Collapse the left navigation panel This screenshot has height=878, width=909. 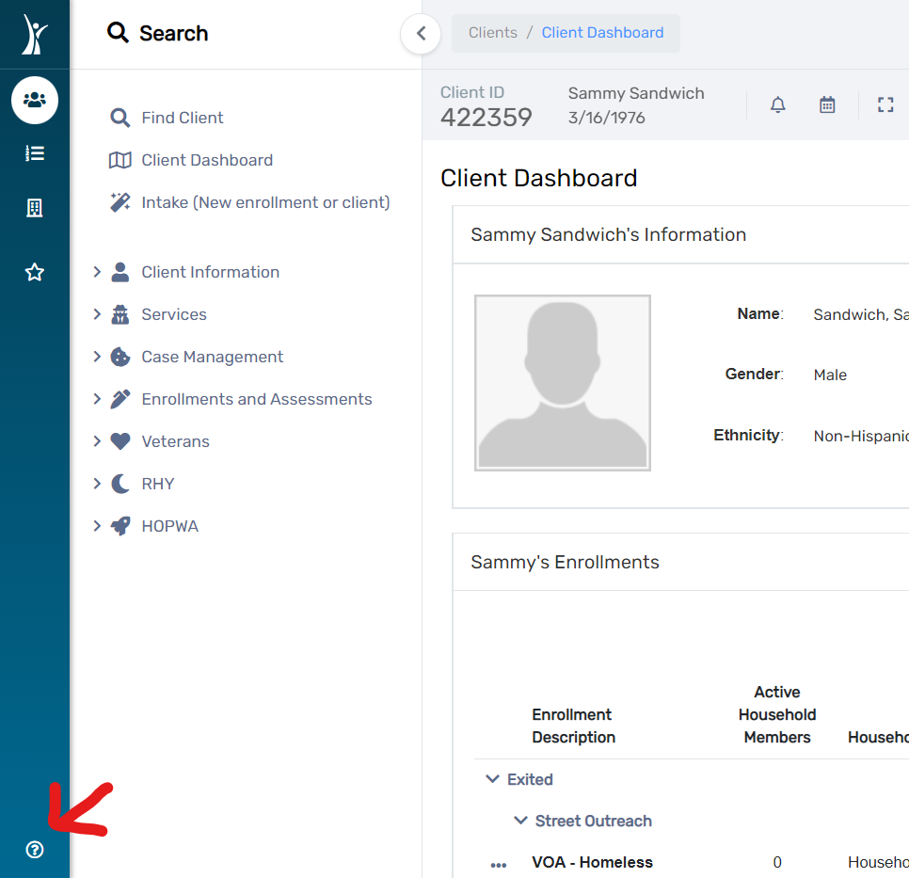tap(421, 34)
